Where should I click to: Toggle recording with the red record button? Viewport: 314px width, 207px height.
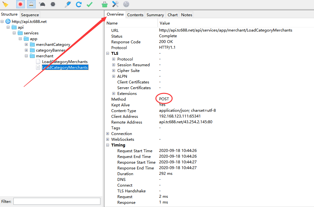point(20,4)
